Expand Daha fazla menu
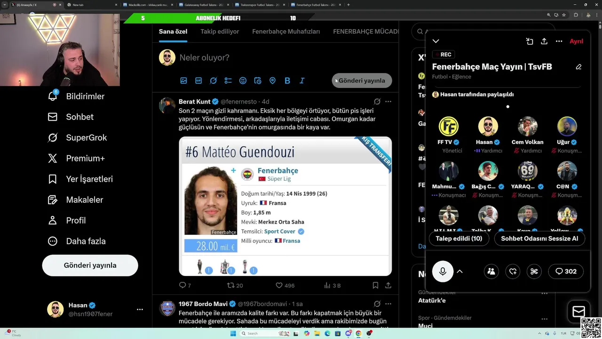Screen dimensions: 602x339 [76, 241]
